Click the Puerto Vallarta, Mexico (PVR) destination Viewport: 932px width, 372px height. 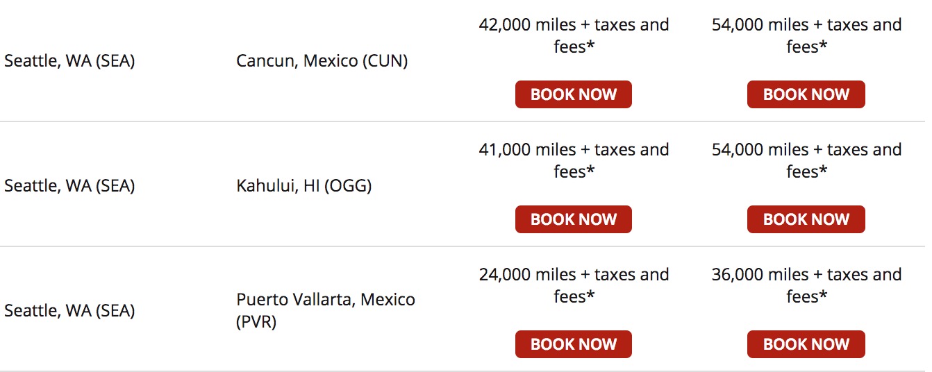[325, 311]
